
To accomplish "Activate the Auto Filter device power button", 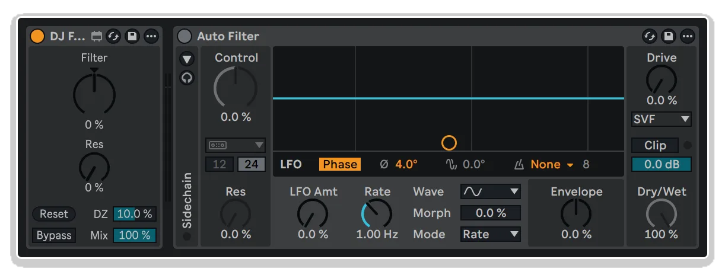I will click(185, 36).
